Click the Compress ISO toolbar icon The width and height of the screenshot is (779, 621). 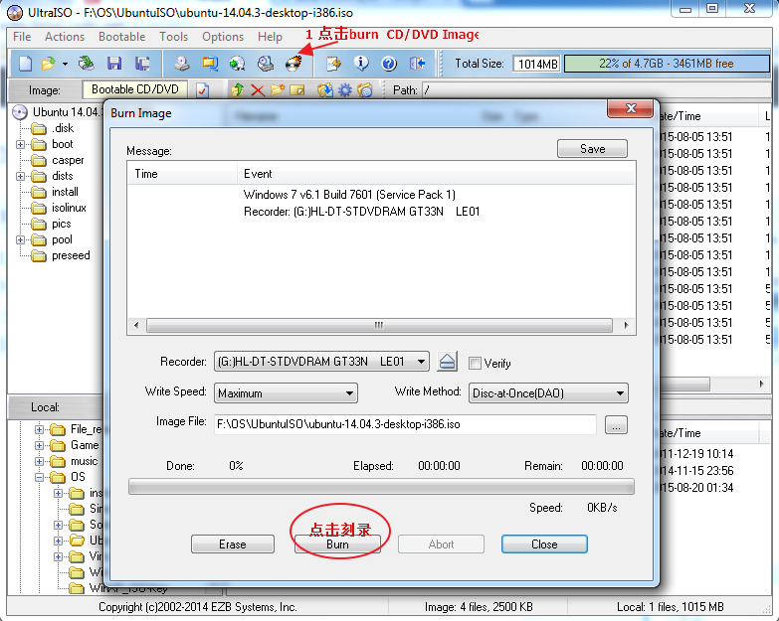click(x=210, y=64)
